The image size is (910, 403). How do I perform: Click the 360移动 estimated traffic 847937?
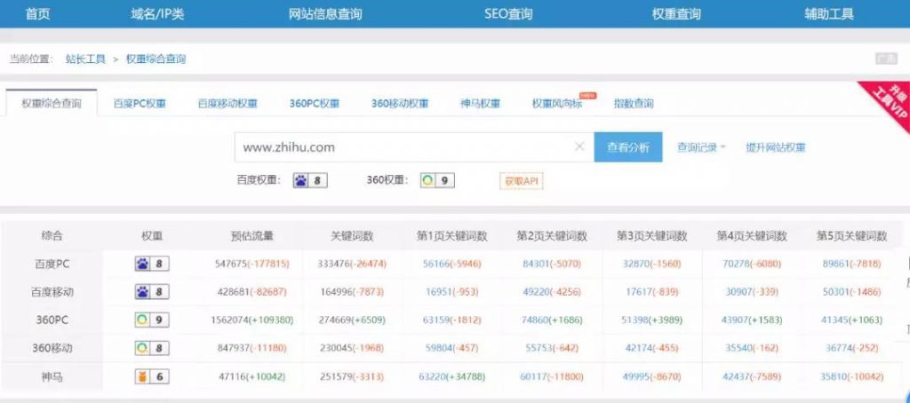235,348
